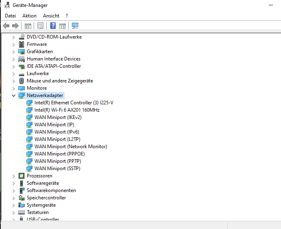Screen dimensions: 281x229
Task: Click the mouse icon for Mäuse und andere Zeigegeräte
Action: 22,81
